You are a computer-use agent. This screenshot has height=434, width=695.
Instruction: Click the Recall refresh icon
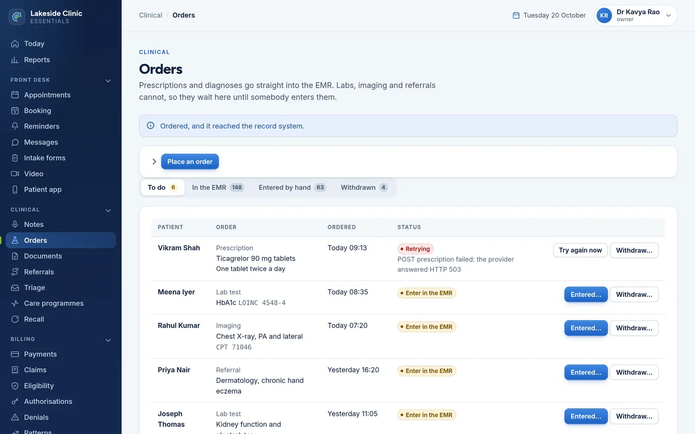(15, 319)
